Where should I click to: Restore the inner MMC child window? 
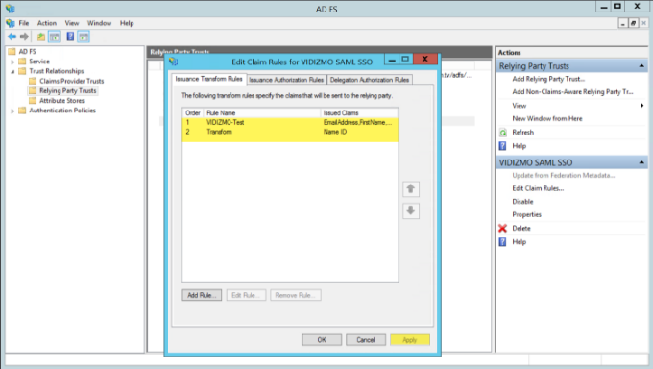pos(633,23)
